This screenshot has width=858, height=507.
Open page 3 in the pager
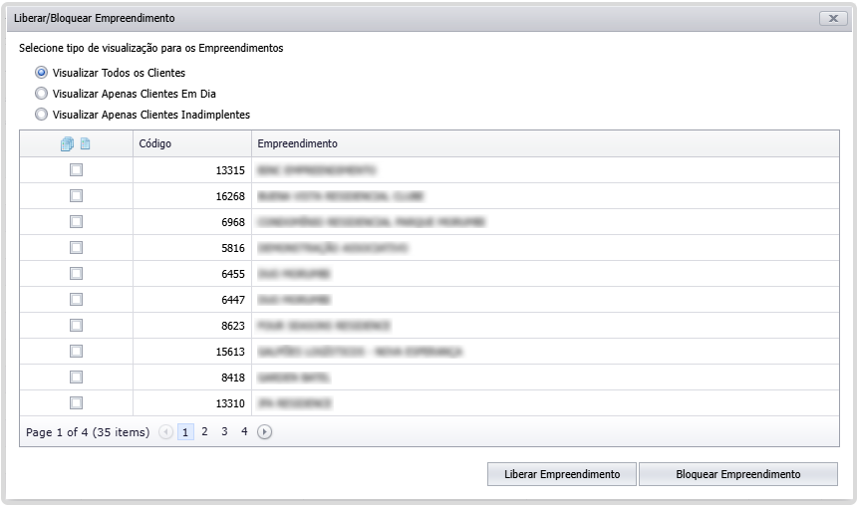click(224, 432)
